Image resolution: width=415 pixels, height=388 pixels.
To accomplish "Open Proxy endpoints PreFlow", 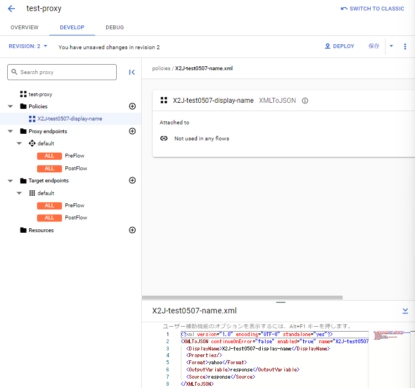I will [75, 156].
